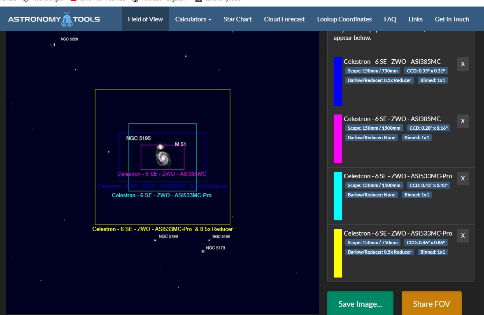The image size is (484, 315).
Task: Open Lookup Coordinates page
Action: coord(344,19)
